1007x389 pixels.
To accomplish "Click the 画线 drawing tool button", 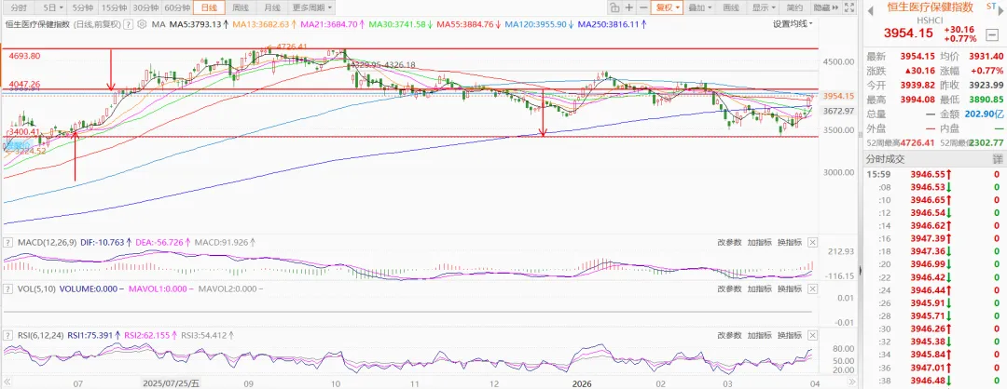I will (731, 7).
